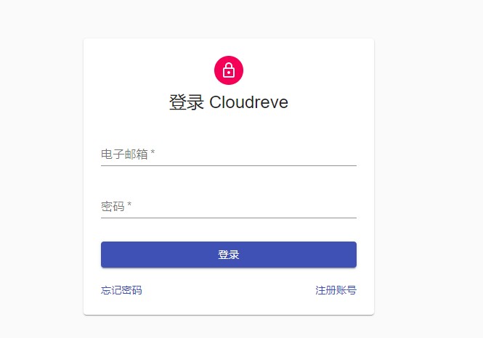483x338 pixels.
Task: Click the required asterisk beside 电子邮箱
Action: (153, 154)
